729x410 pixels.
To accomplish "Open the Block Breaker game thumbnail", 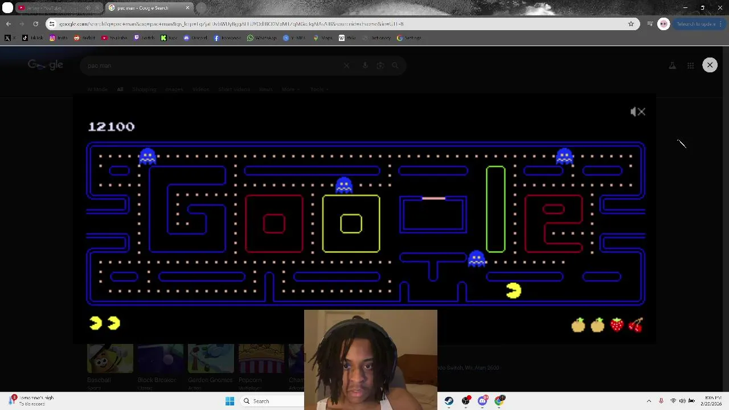I will (161, 358).
